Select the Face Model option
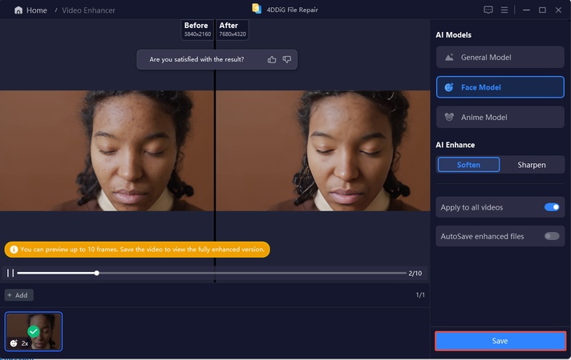This screenshot has height=360, width=571. click(x=500, y=87)
